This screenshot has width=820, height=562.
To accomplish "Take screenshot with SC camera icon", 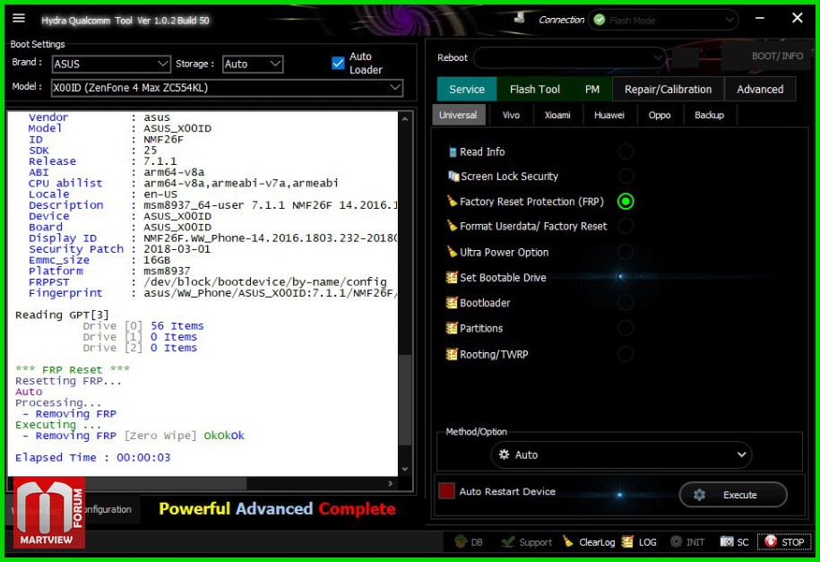I will tap(727, 541).
